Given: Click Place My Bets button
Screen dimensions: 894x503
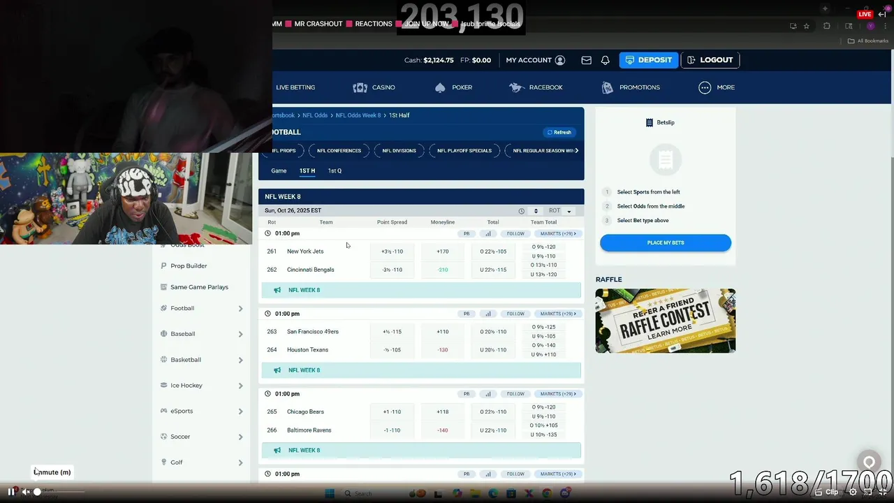Looking at the screenshot, I should click(x=666, y=243).
